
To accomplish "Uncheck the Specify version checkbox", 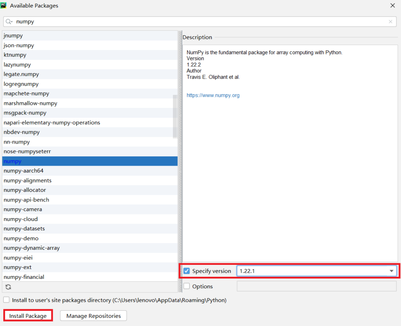I will click(x=187, y=271).
